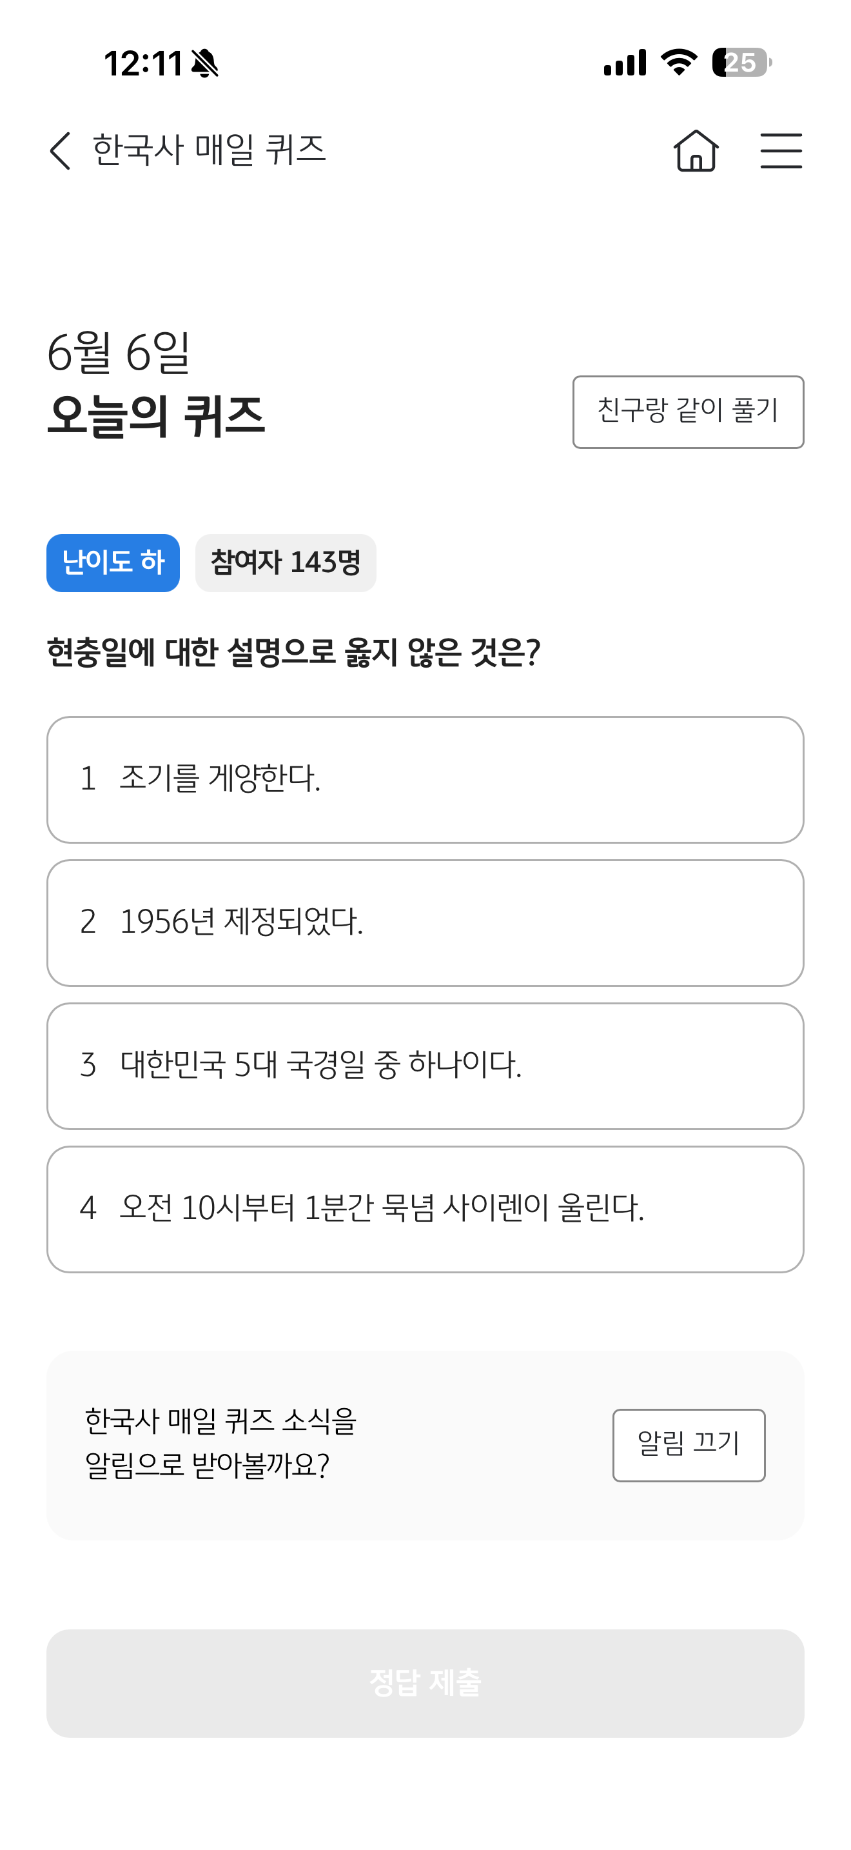Click 친구랑 같이 풀기 button
The width and height of the screenshot is (851, 1850).
point(688,412)
